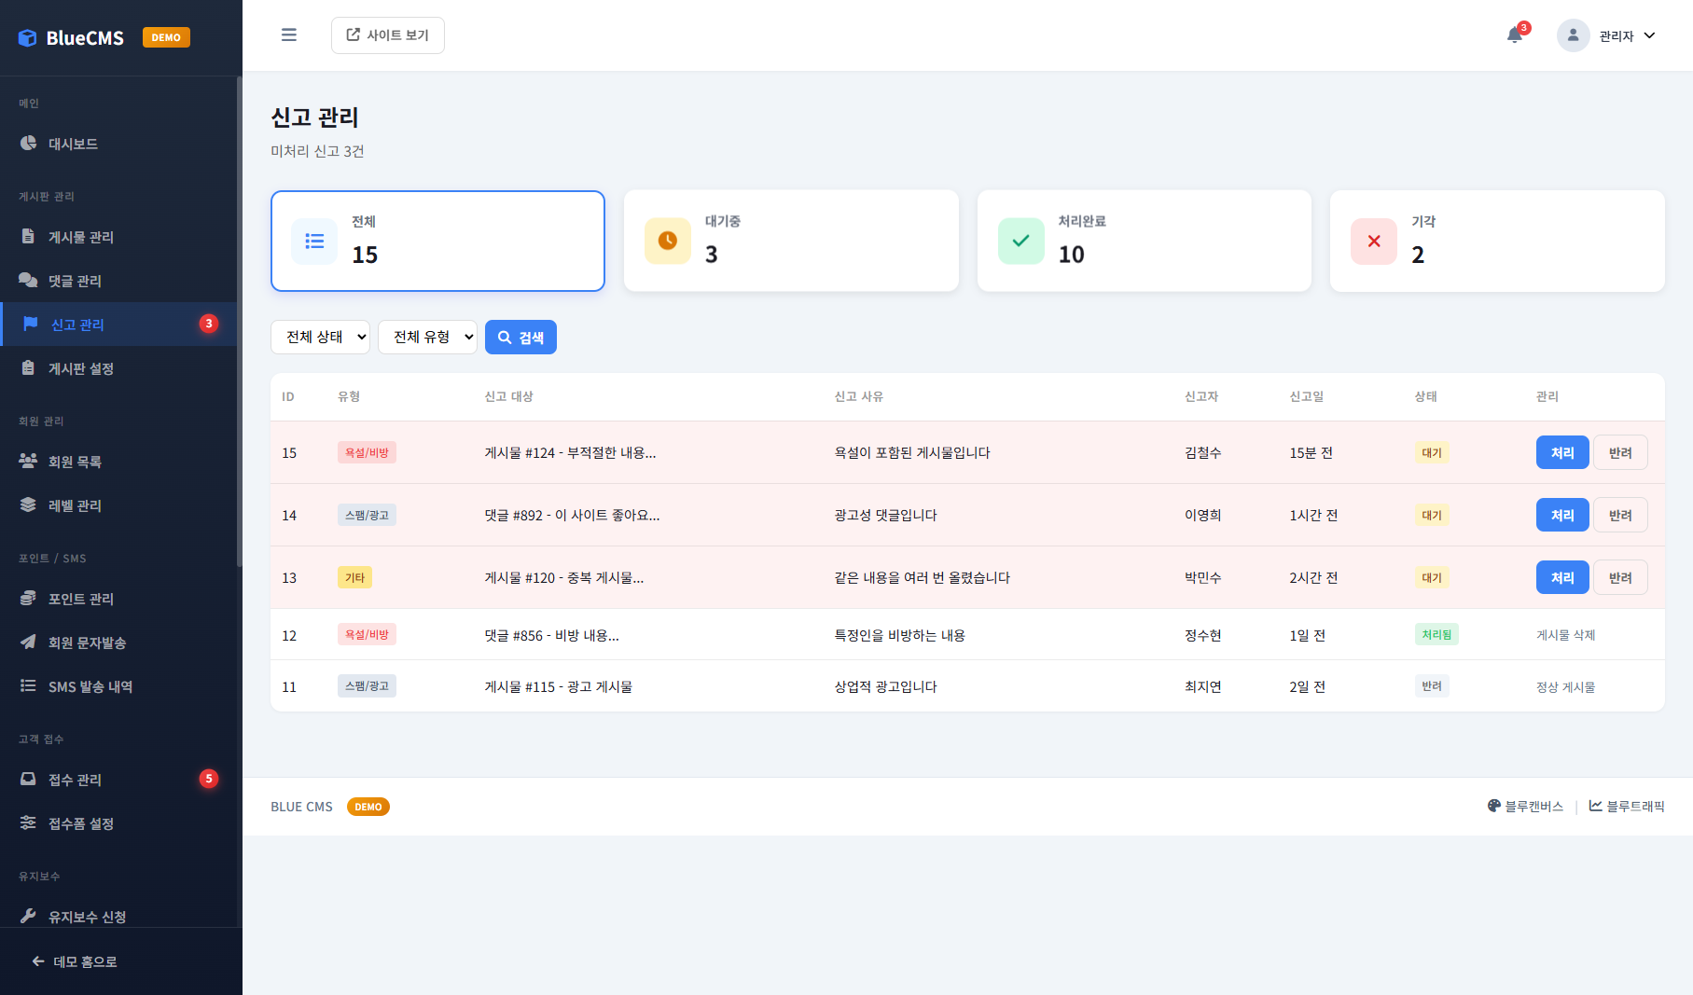
Task: Open 접수 관리 sidebar item
Action: click(75, 780)
